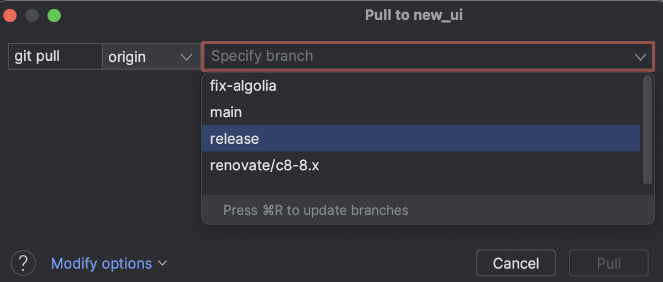
Task: Close the Pull dialog with red button
Action: [x=10, y=15]
